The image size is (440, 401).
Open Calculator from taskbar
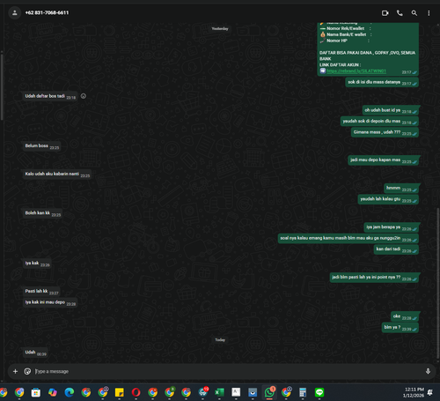303,392
